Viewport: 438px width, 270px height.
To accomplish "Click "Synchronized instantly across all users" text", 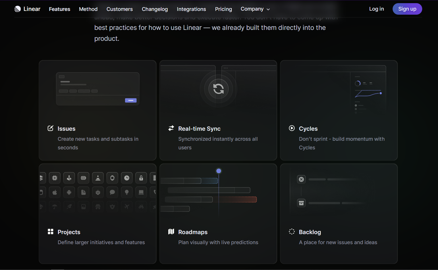I will 218,143.
